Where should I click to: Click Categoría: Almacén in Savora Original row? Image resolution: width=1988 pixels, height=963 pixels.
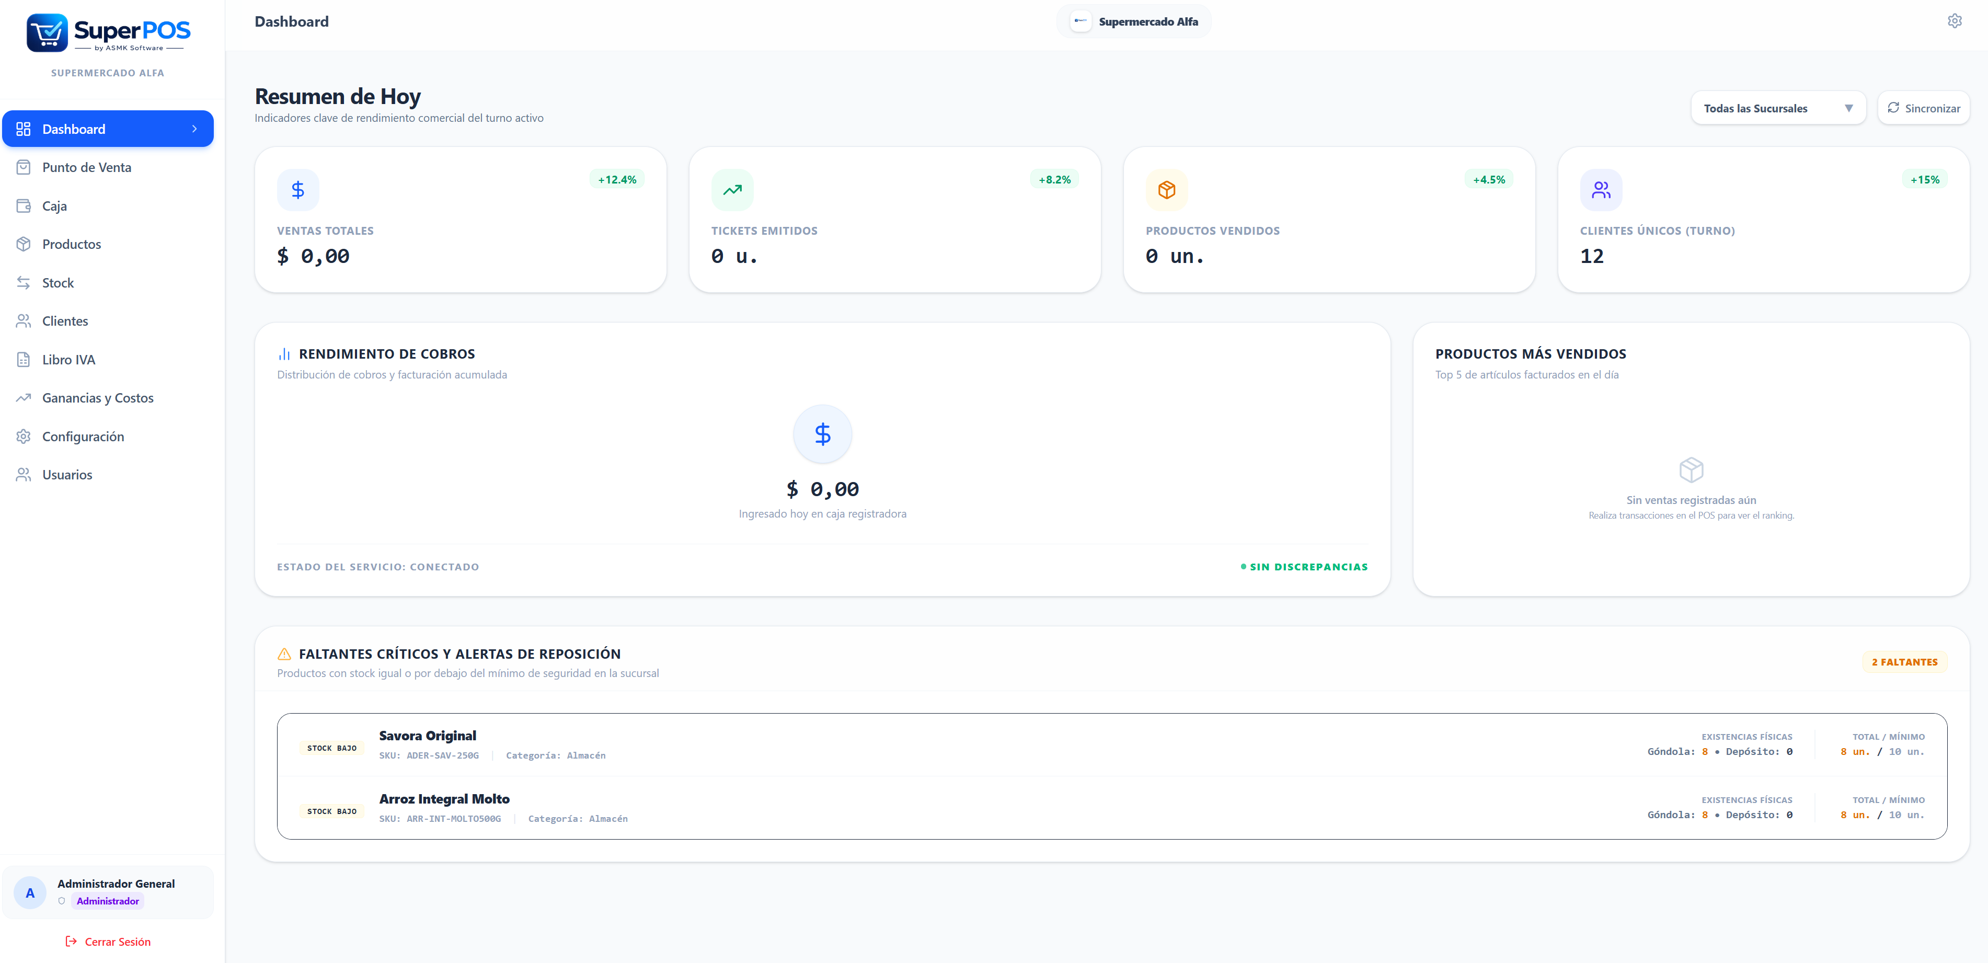pyautogui.click(x=556, y=755)
